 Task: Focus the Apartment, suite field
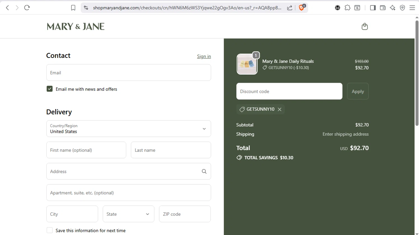[x=128, y=192]
